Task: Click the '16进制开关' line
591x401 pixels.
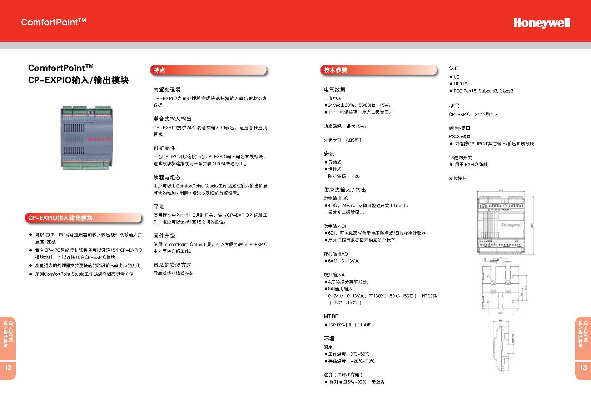Action: click(x=460, y=158)
